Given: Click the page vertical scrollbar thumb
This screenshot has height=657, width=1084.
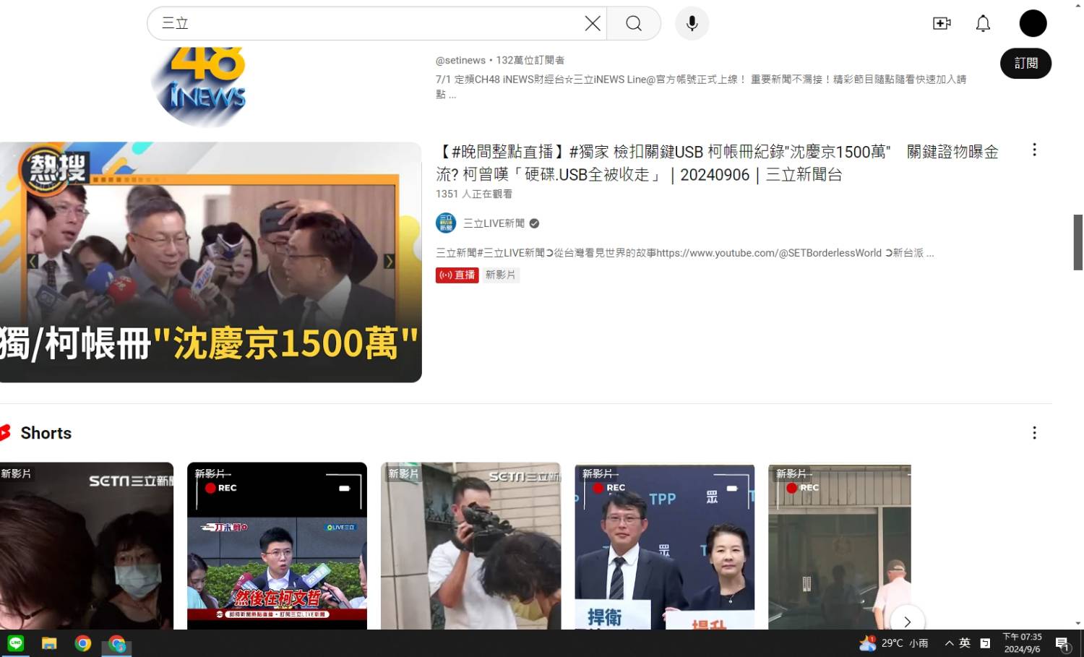Looking at the screenshot, I should [x=1077, y=242].
